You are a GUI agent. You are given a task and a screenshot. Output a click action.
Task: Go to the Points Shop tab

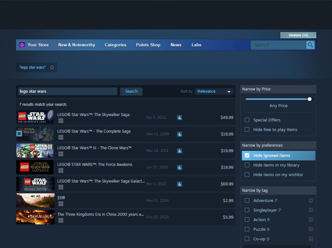point(148,45)
